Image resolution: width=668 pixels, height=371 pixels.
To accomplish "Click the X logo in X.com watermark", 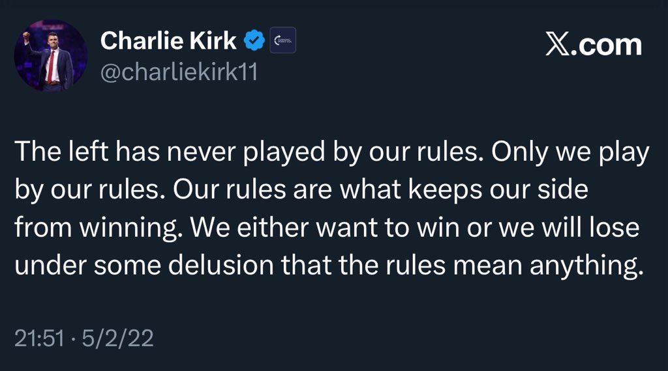I will 557,45.
